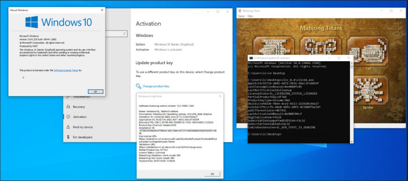This screenshot has height=181, width=408.
Task: Click the key icon beside Change product key
Action: (138, 86)
